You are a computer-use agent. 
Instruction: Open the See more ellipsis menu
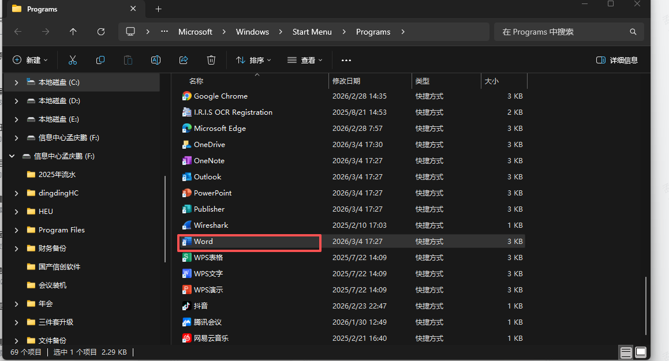point(346,60)
